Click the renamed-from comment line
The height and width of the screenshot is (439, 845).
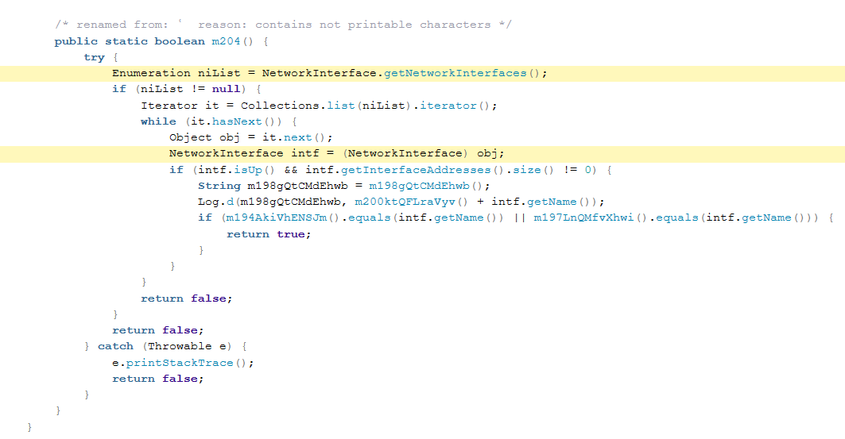(283, 25)
